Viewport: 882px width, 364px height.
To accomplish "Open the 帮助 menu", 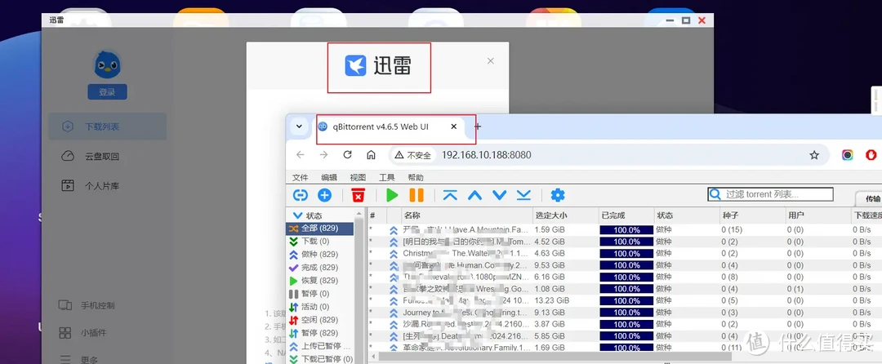I will coord(416,177).
